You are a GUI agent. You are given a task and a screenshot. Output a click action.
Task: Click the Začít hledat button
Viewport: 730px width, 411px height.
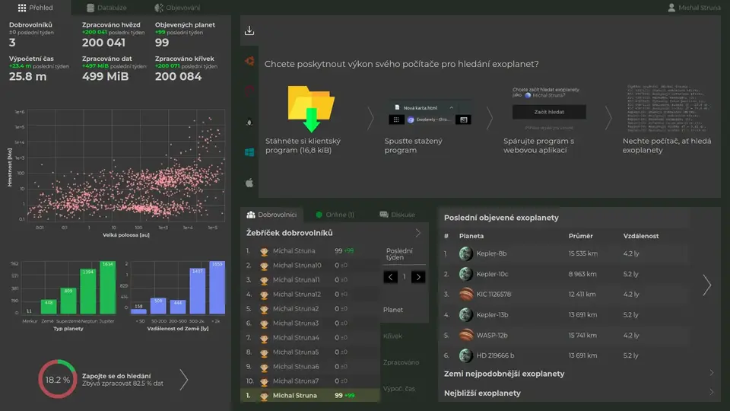click(x=549, y=112)
